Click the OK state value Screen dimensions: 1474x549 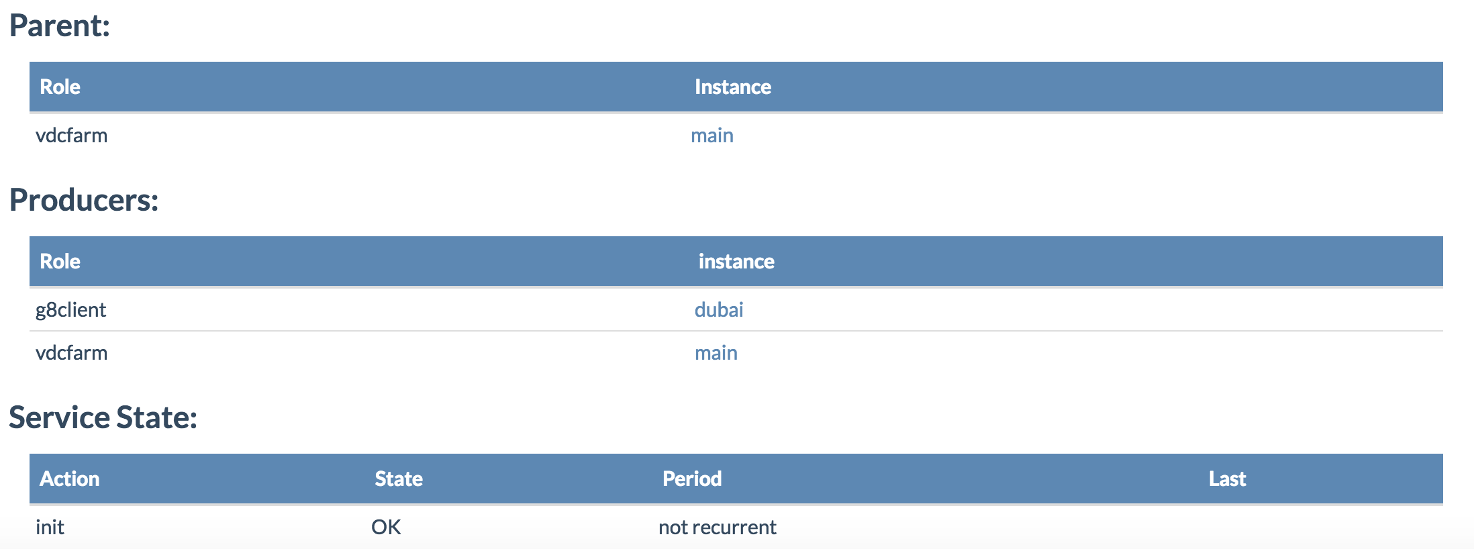coord(386,528)
